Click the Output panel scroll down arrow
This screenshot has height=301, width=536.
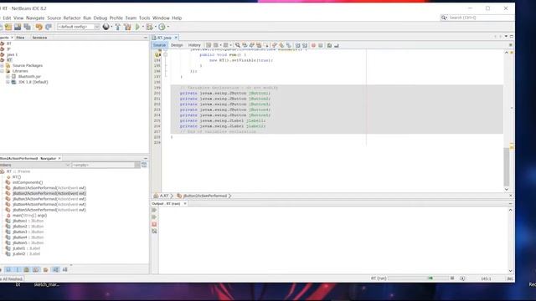(510, 271)
